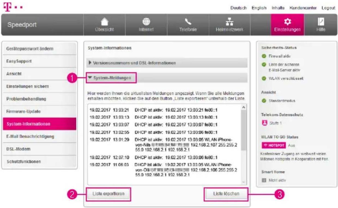The image size is (338, 208).
Task: Open the DSL-Modem menu entry
Action: pos(40,149)
